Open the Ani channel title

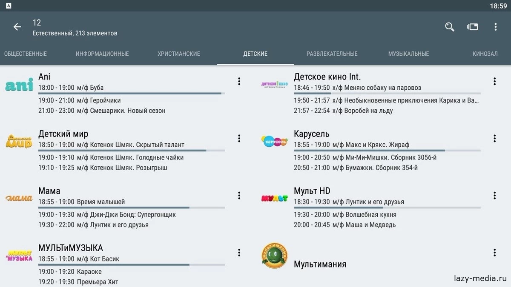44,77
